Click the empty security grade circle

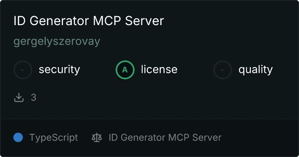click(23, 70)
